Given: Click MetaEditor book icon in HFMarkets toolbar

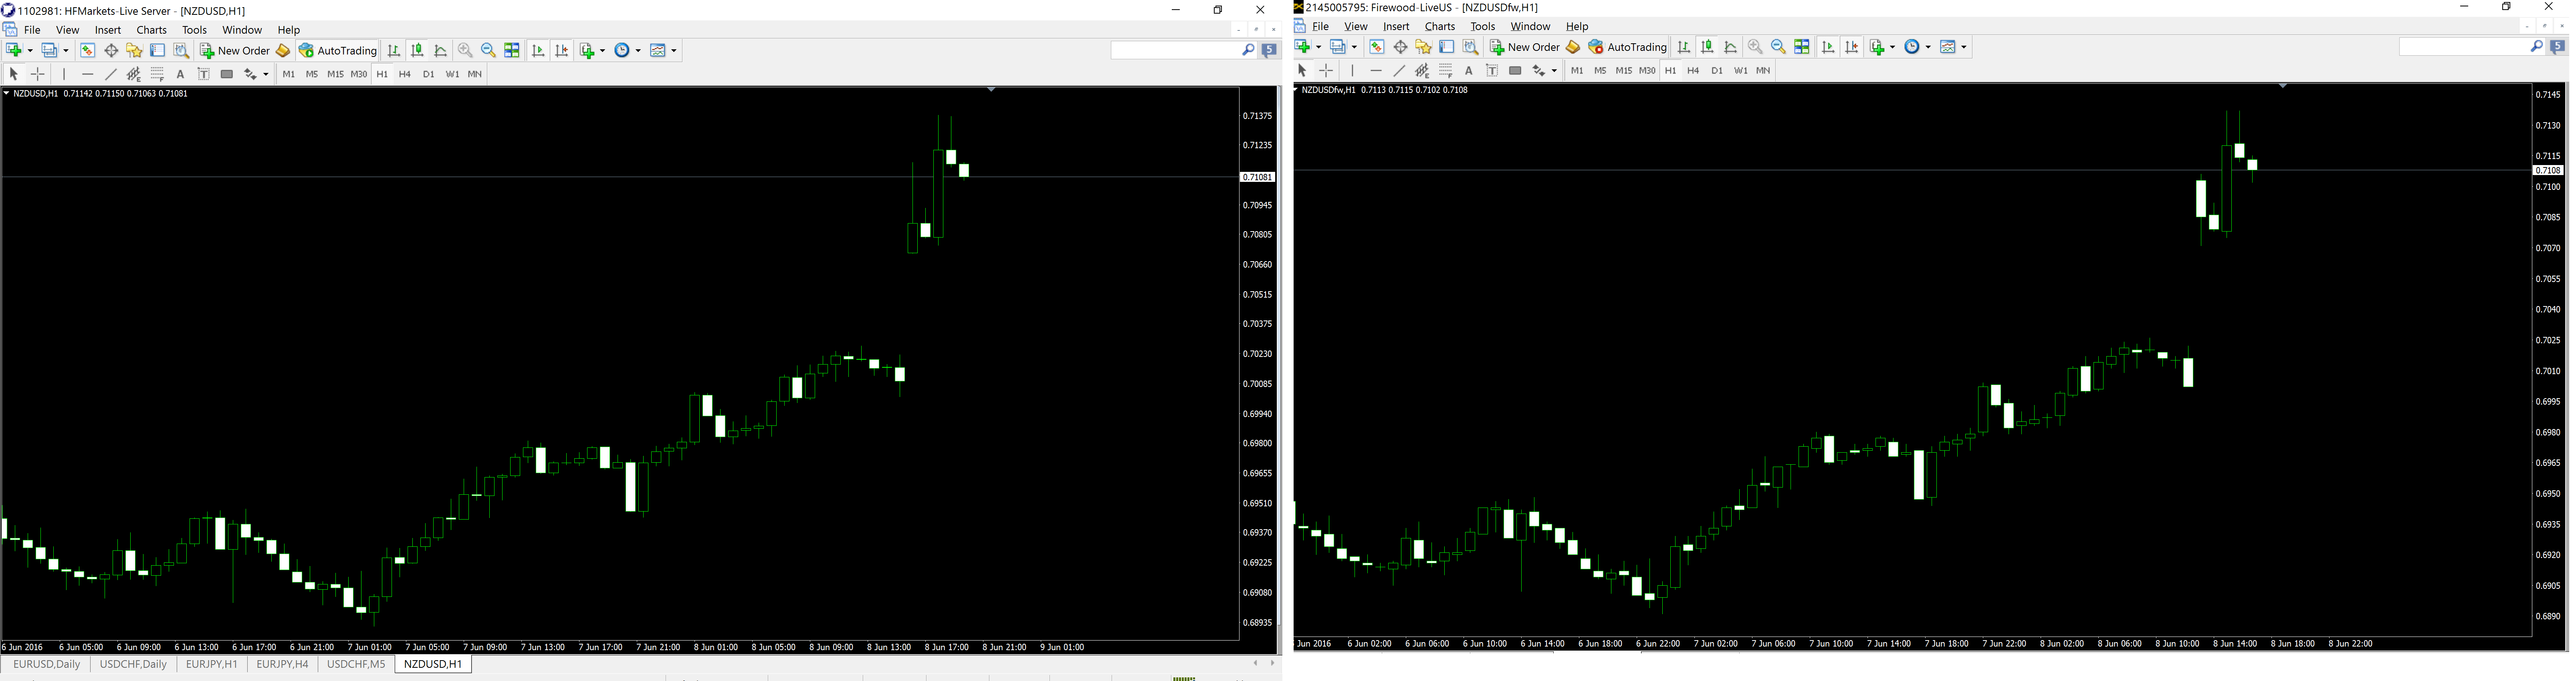Looking at the screenshot, I should (x=283, y=50).
